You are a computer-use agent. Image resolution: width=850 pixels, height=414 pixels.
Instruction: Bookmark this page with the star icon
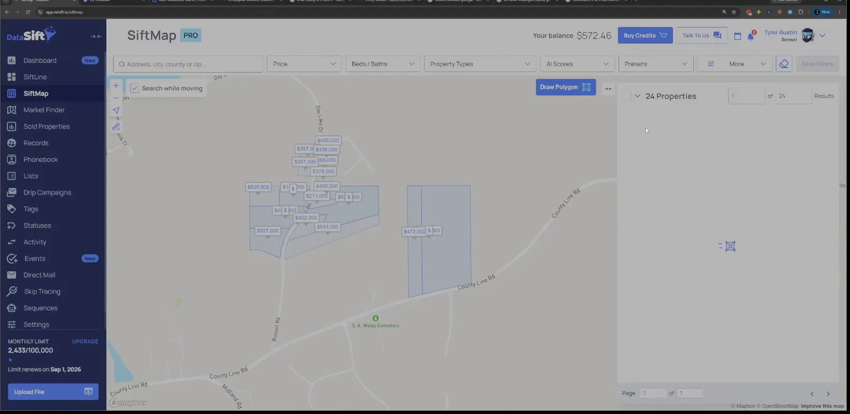point(734,12)
